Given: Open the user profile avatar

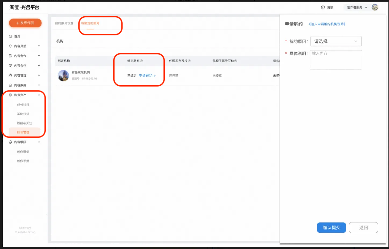Looking at the screenshot, I should 375,8.
